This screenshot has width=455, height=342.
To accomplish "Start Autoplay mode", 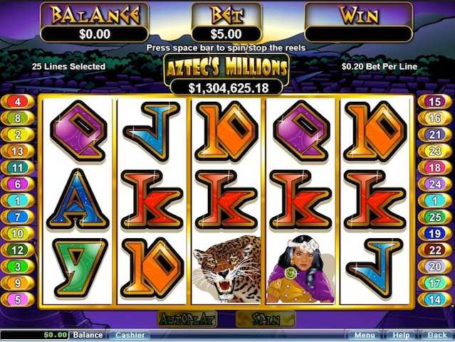I will 187,319.
